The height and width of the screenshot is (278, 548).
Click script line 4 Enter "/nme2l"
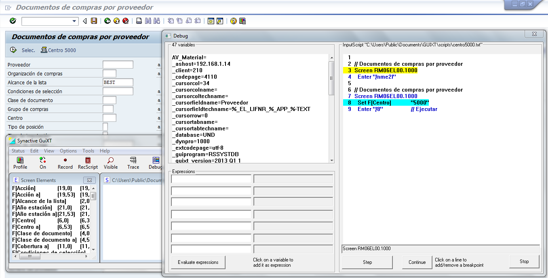coord(377,77)
